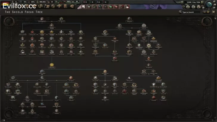Select the white missile-shaped focus icon

pyautogui.click(x=61, y=32)
